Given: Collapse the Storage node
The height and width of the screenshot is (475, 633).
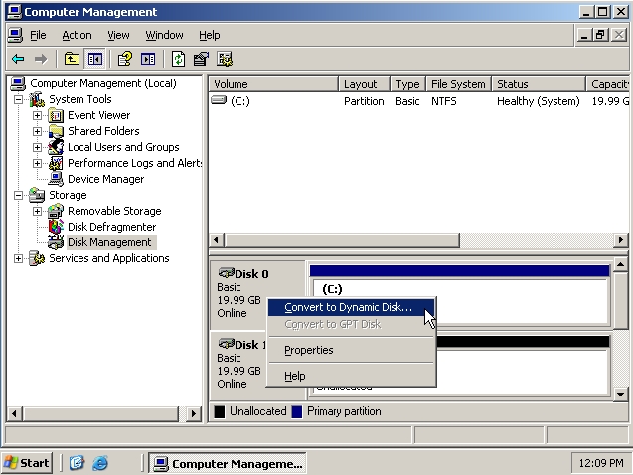Looking at the screenshot, I should 18,195.
